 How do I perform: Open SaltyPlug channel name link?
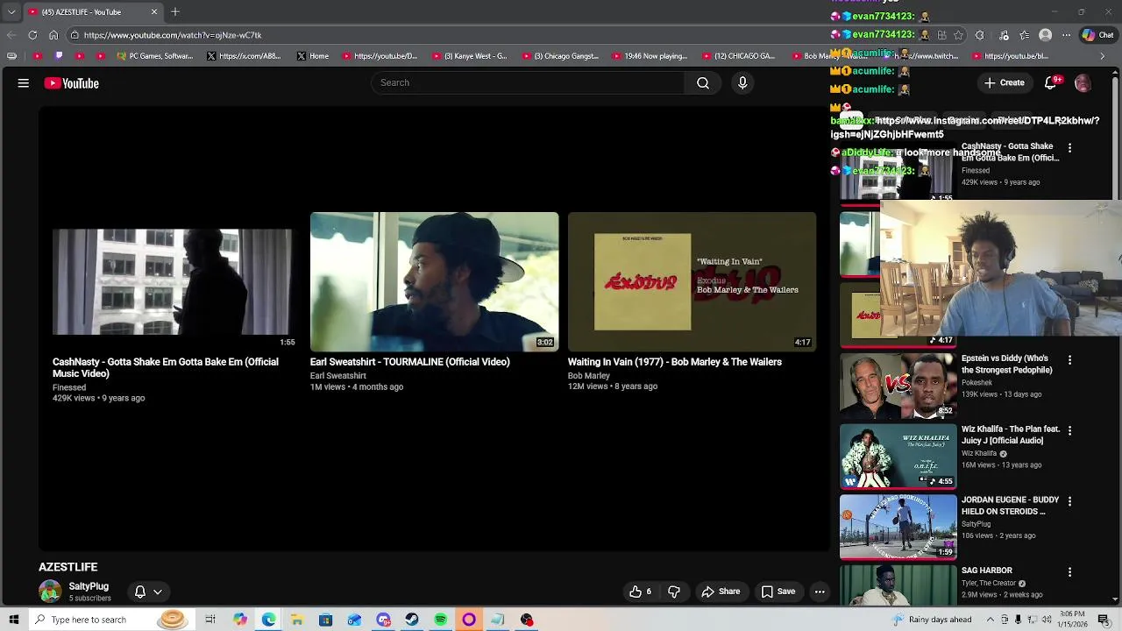click(89, 586)
